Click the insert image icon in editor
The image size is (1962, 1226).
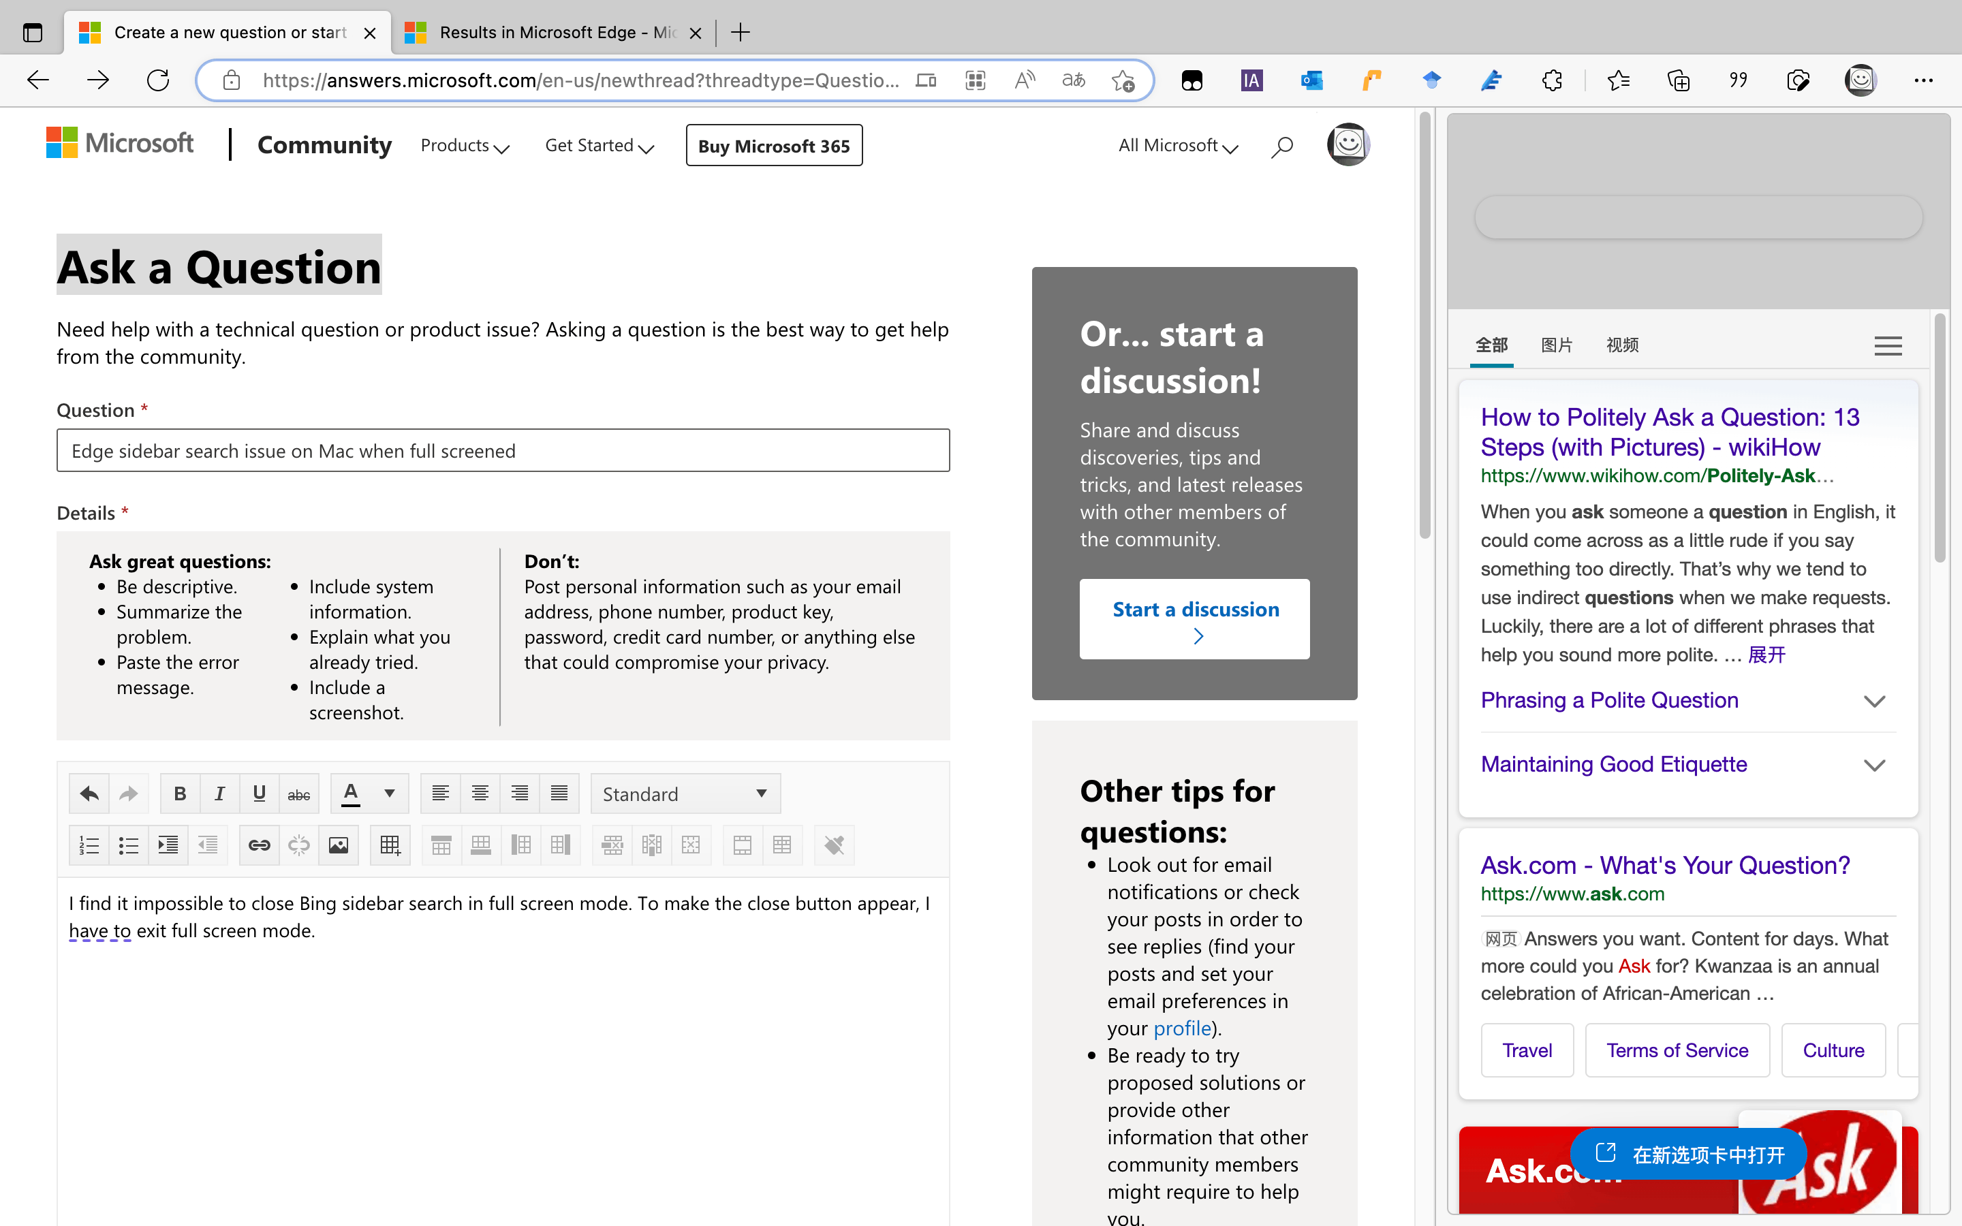(x=338, y=846)
